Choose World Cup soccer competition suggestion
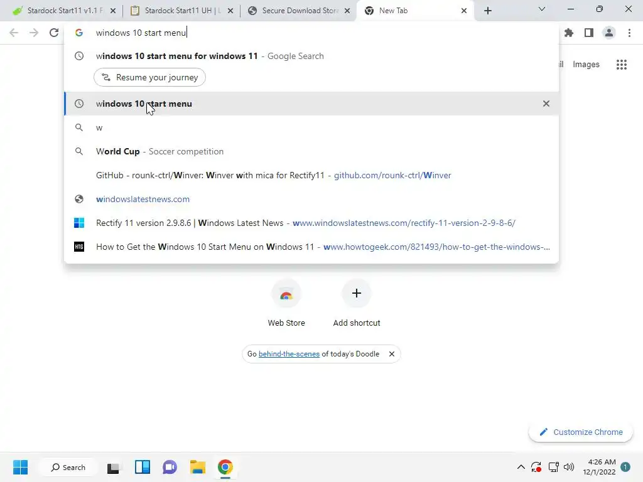Viewport: 643px width, 482px height. [x=311, y=152]
